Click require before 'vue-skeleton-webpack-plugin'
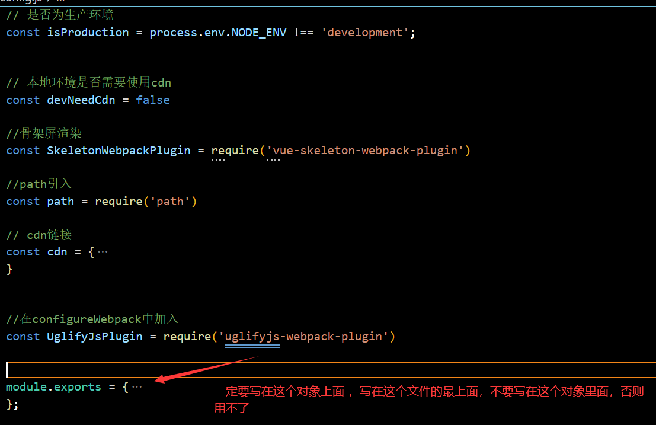This screenshot has width=656, height=425. tap(235, 151)
